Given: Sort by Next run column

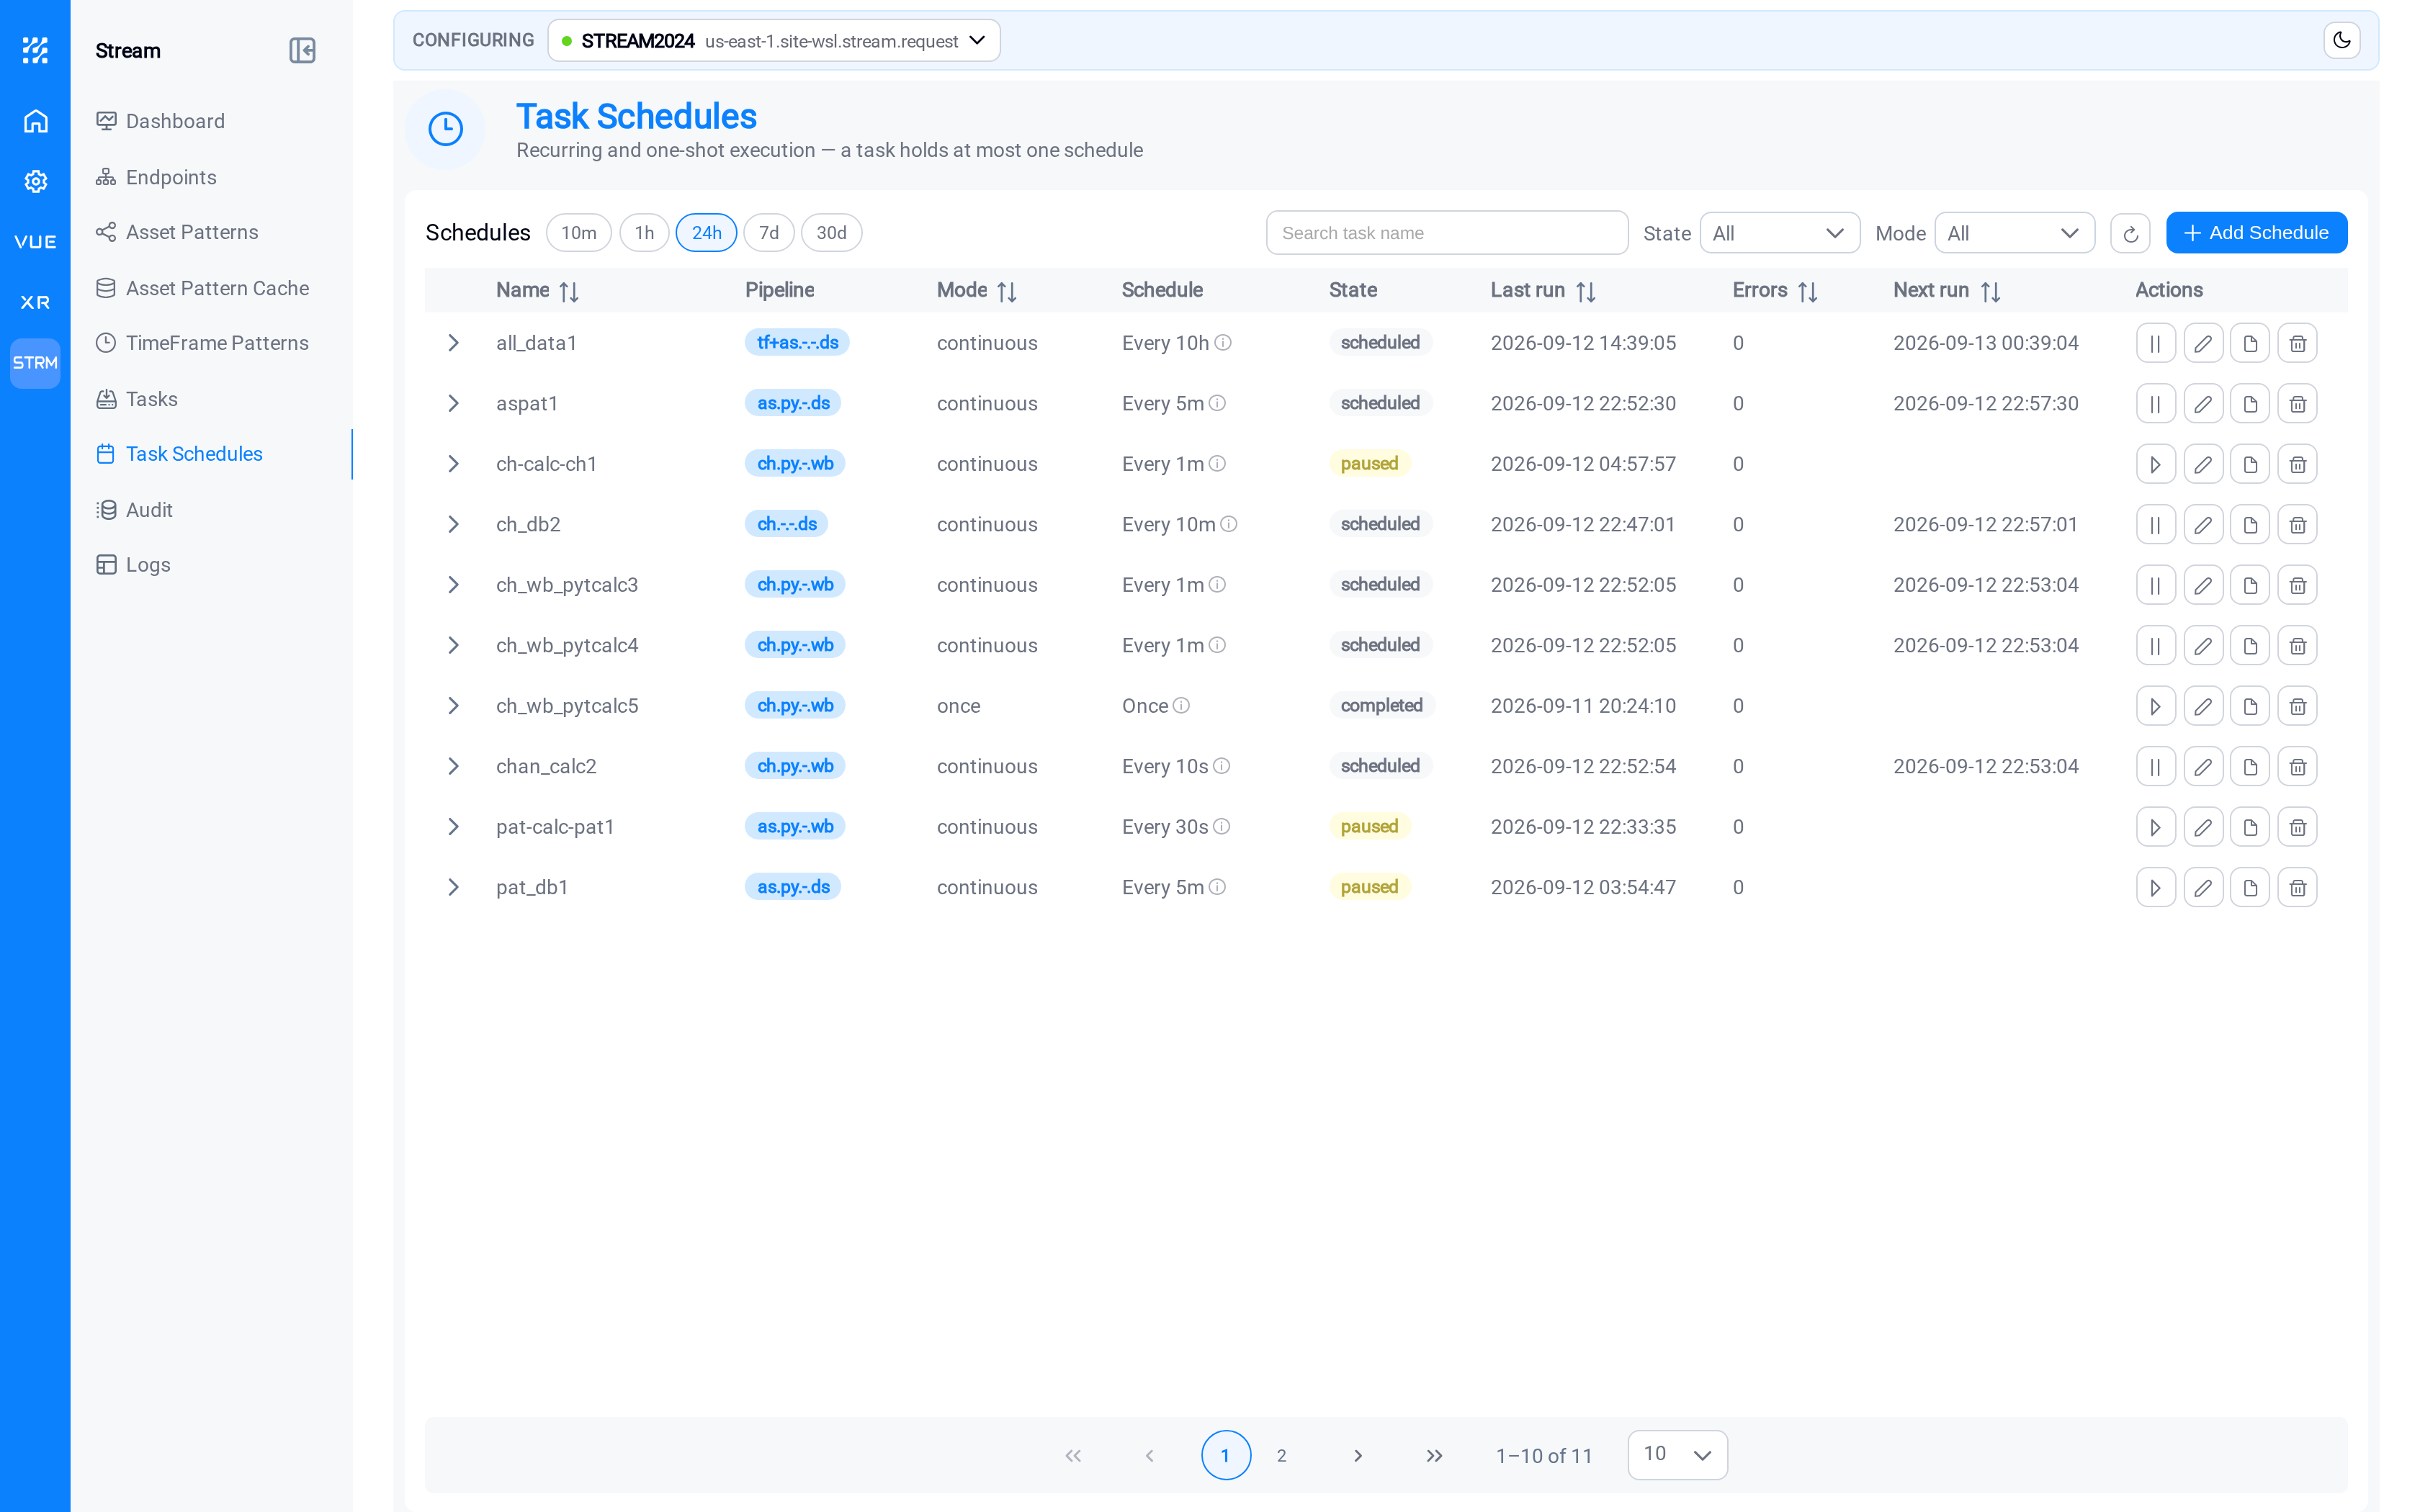Looking at the screenshot, I should tap(1990, 291).
